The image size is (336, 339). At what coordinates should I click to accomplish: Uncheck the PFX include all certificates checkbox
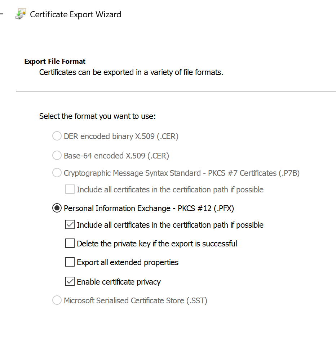click(70, 225)
